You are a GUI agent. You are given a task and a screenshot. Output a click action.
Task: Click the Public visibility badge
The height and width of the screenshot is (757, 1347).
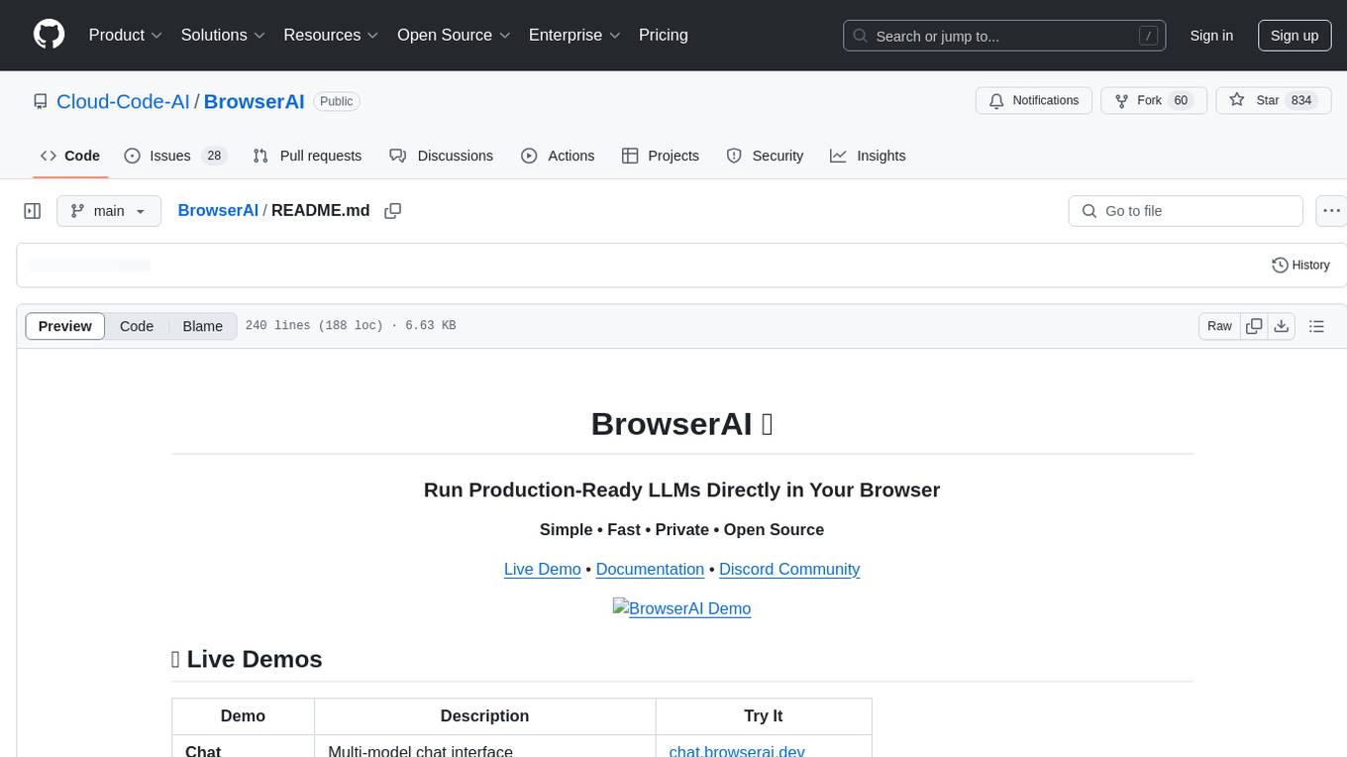click(337, 101)
